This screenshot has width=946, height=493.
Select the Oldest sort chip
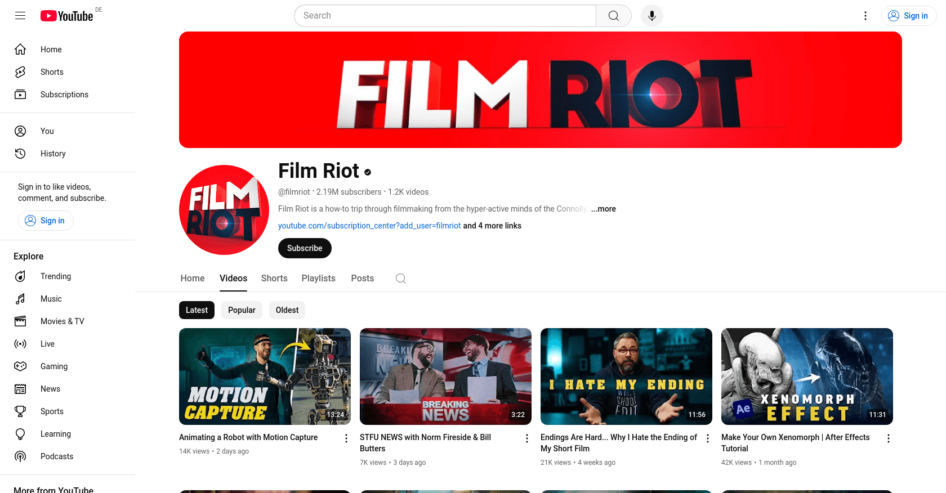(x=287, y=310)
